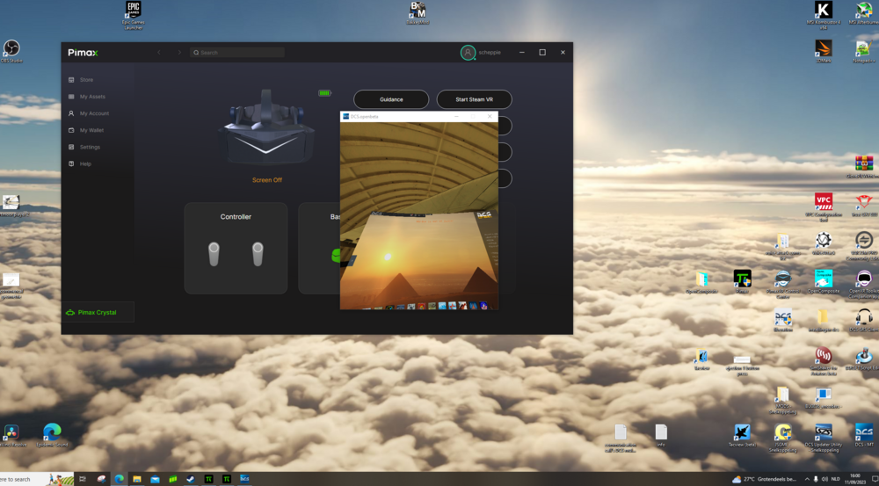
Task: Open MSI Kombustor desktop shortcut
Action: click(x=823, y=15)
